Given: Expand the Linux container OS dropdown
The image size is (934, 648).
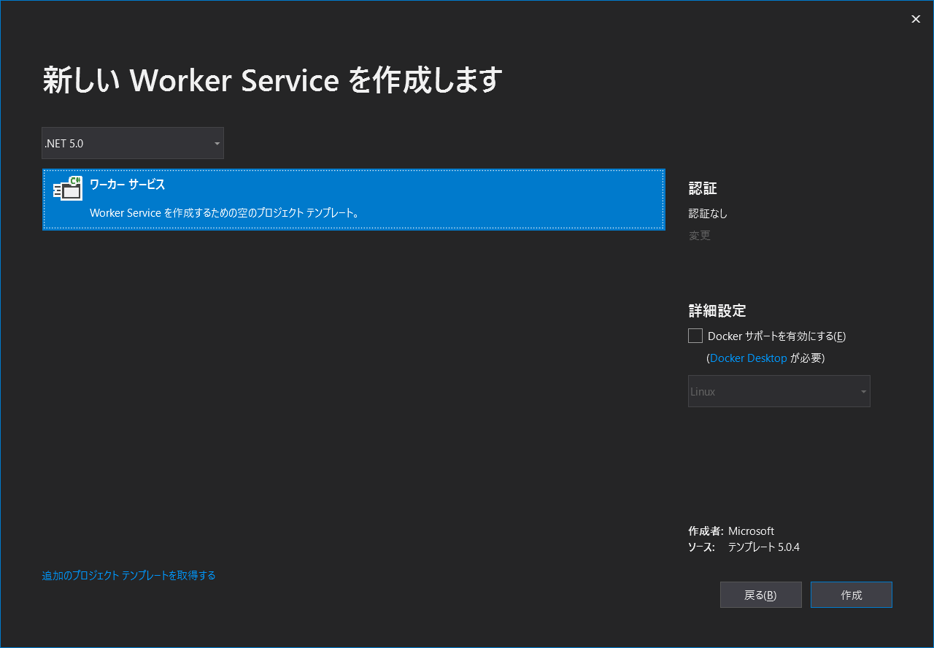Looking at the screenshot, I should pos(779,391).
